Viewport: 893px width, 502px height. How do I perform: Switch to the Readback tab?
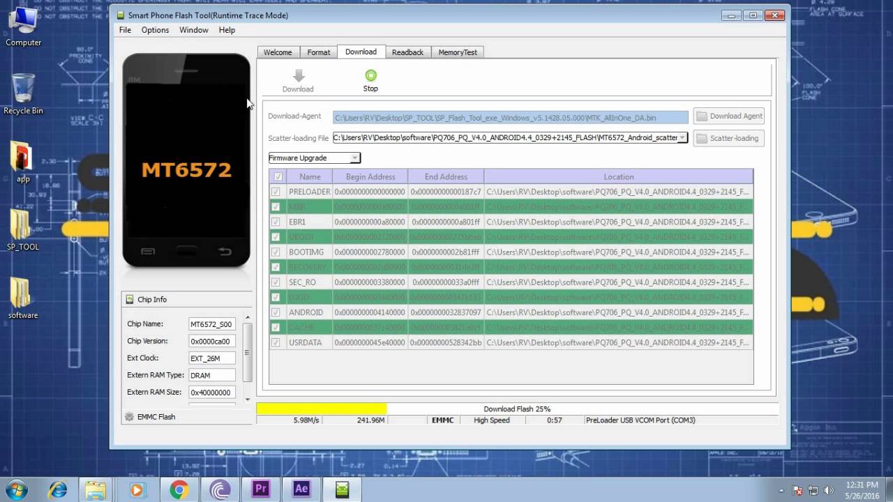coord(407,52)
